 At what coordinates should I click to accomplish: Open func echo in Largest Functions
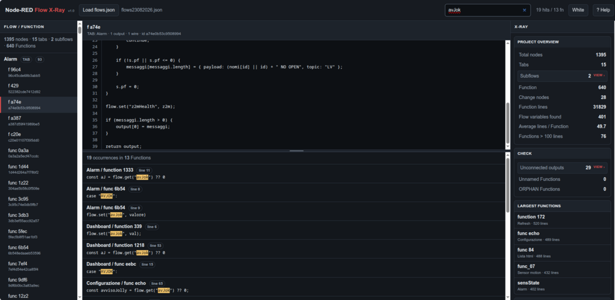(x=562, y=236)
